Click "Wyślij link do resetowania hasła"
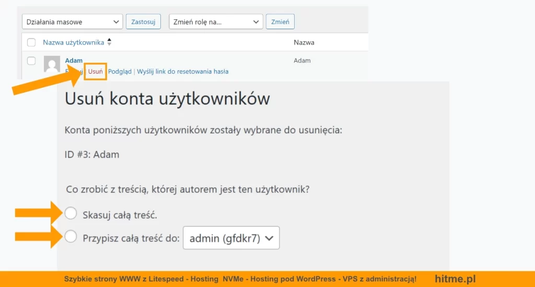 (x=182, y=71)
